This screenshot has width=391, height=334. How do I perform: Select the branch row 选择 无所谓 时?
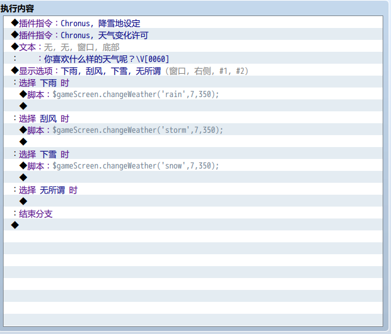193,190
